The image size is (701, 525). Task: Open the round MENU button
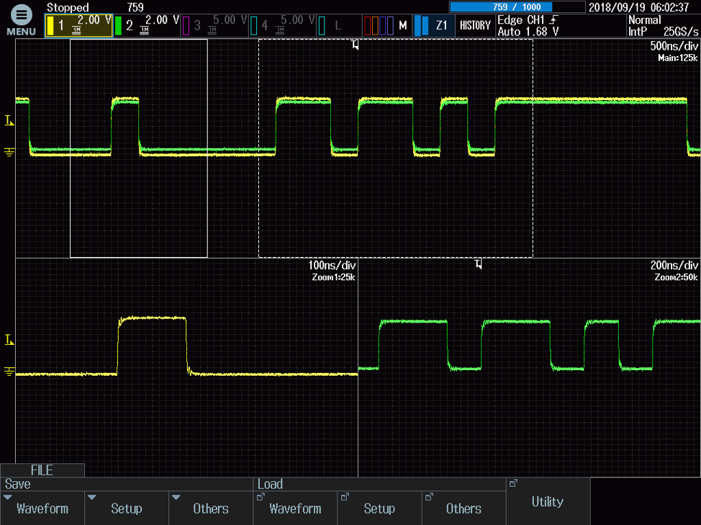click(x=21, y=19)
